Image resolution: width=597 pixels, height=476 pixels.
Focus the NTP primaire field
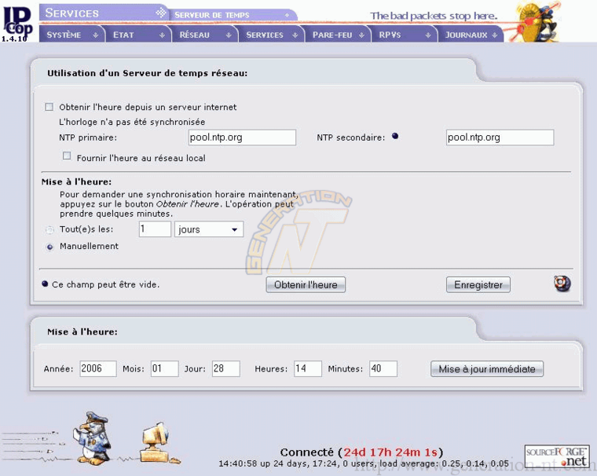point(242,137)
